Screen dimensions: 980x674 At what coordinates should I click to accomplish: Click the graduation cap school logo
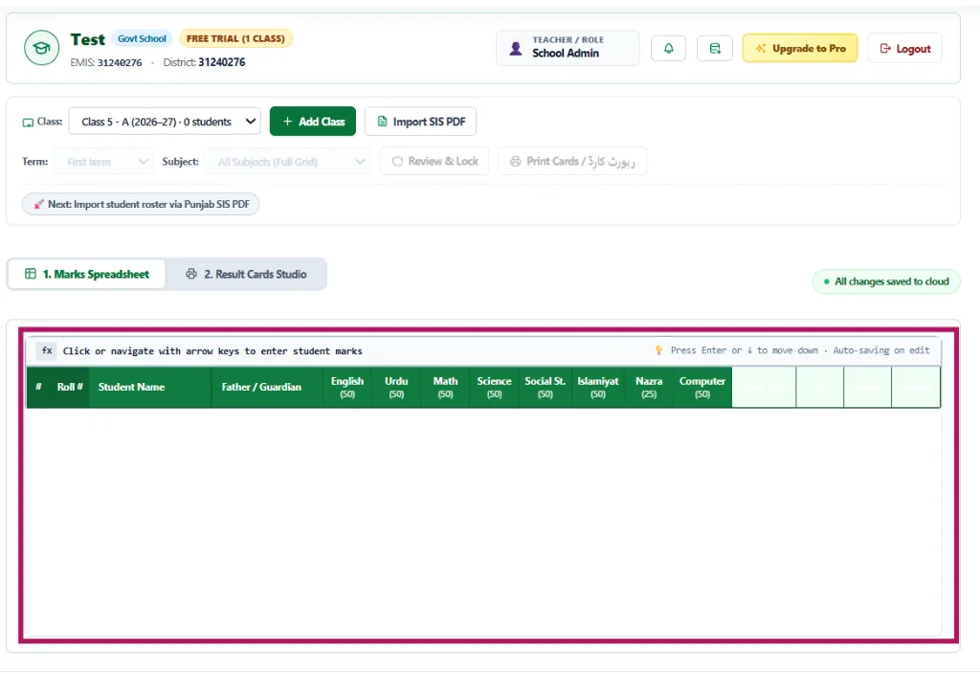tap(41, 48)
